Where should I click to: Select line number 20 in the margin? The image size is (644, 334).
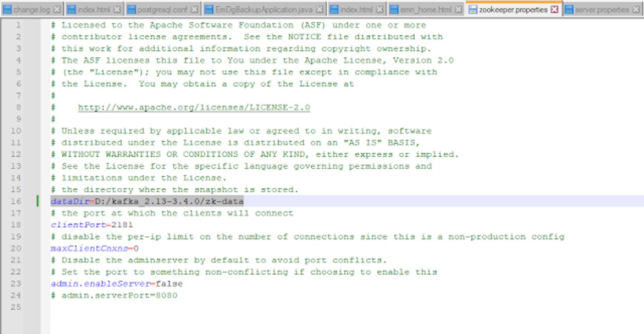(16, 248)
